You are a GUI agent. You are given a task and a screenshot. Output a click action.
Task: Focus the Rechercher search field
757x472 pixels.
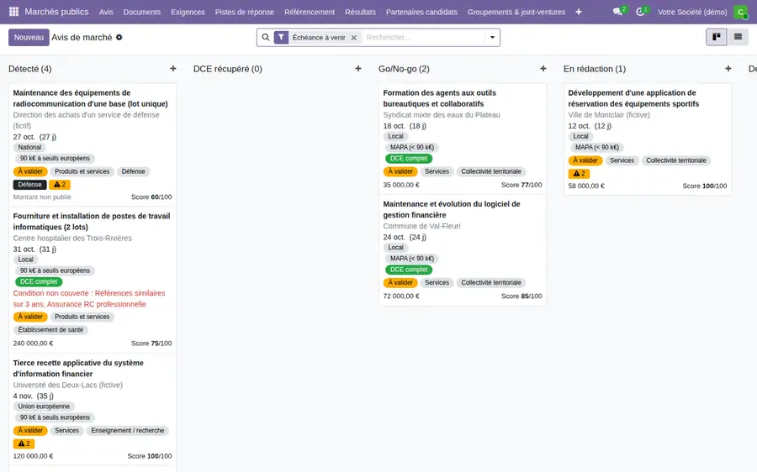pos(423,37)
